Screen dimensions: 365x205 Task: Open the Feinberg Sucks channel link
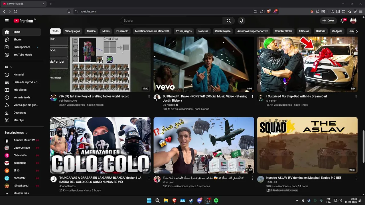point(68,101)
